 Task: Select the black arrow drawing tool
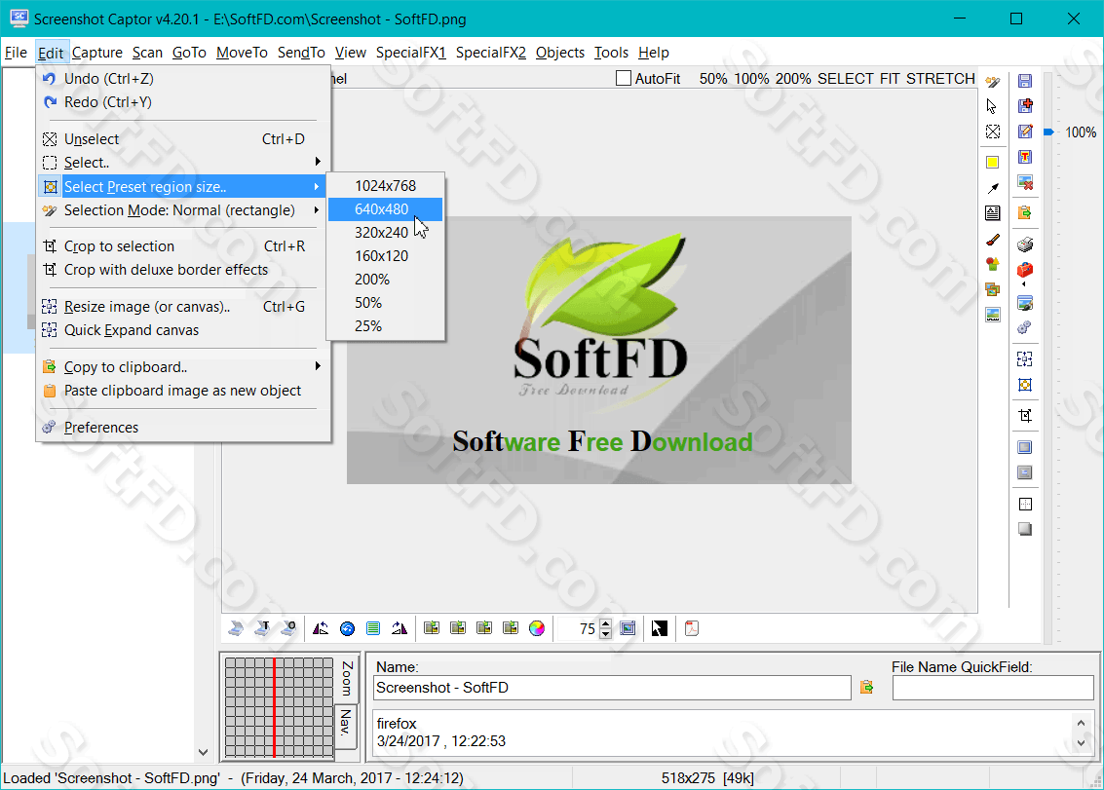[x=993, y=188]
